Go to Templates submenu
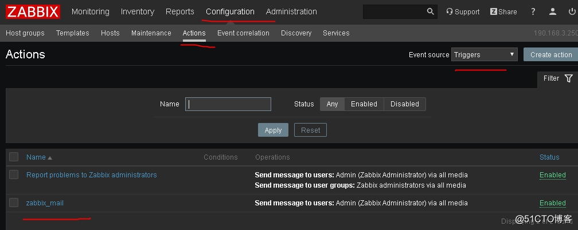578x230 pixels. [x=73, y=33]
